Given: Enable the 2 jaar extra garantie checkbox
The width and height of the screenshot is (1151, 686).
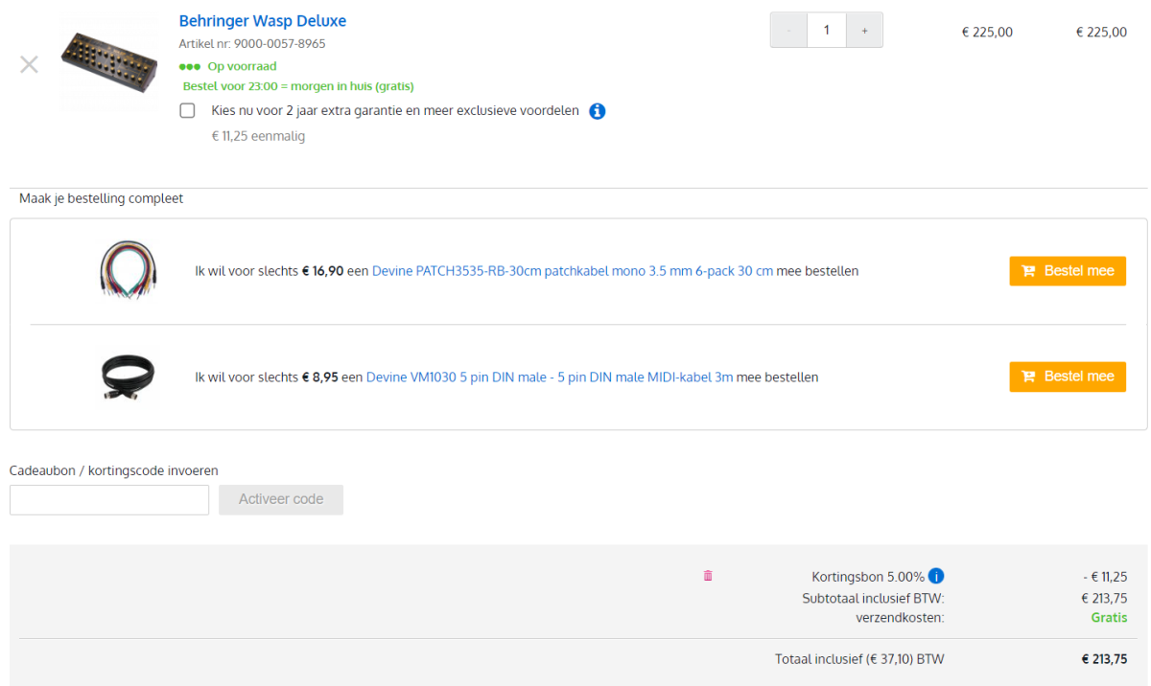Looking at the screenshot, I should (x=187, y=111).
